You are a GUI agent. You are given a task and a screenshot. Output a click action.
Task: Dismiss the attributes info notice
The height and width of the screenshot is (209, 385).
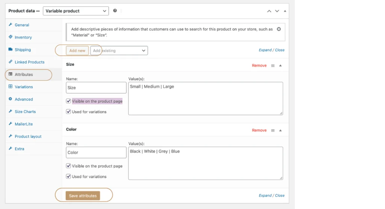coord(279,29)
